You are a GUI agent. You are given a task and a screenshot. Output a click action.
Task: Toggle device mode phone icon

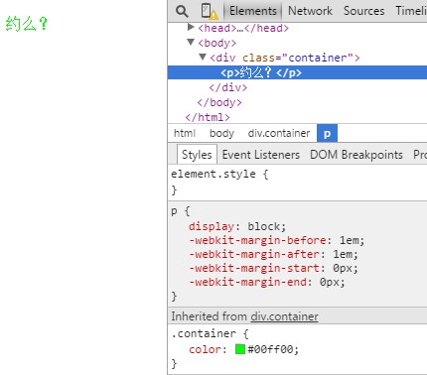(210, 11)
